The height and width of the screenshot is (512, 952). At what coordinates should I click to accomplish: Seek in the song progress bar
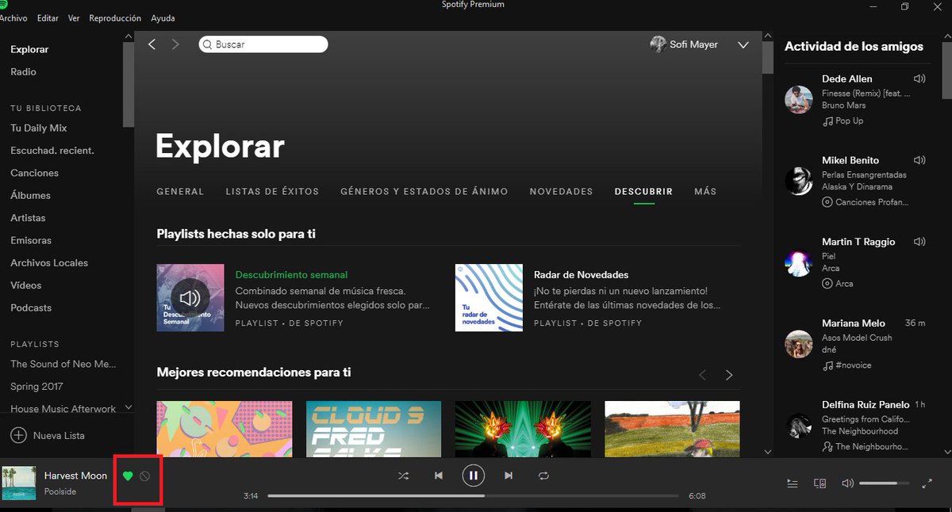(x=474, y=496)
